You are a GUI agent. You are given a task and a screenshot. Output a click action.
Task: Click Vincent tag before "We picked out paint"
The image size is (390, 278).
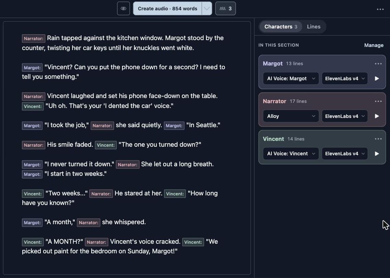[193, 242]
